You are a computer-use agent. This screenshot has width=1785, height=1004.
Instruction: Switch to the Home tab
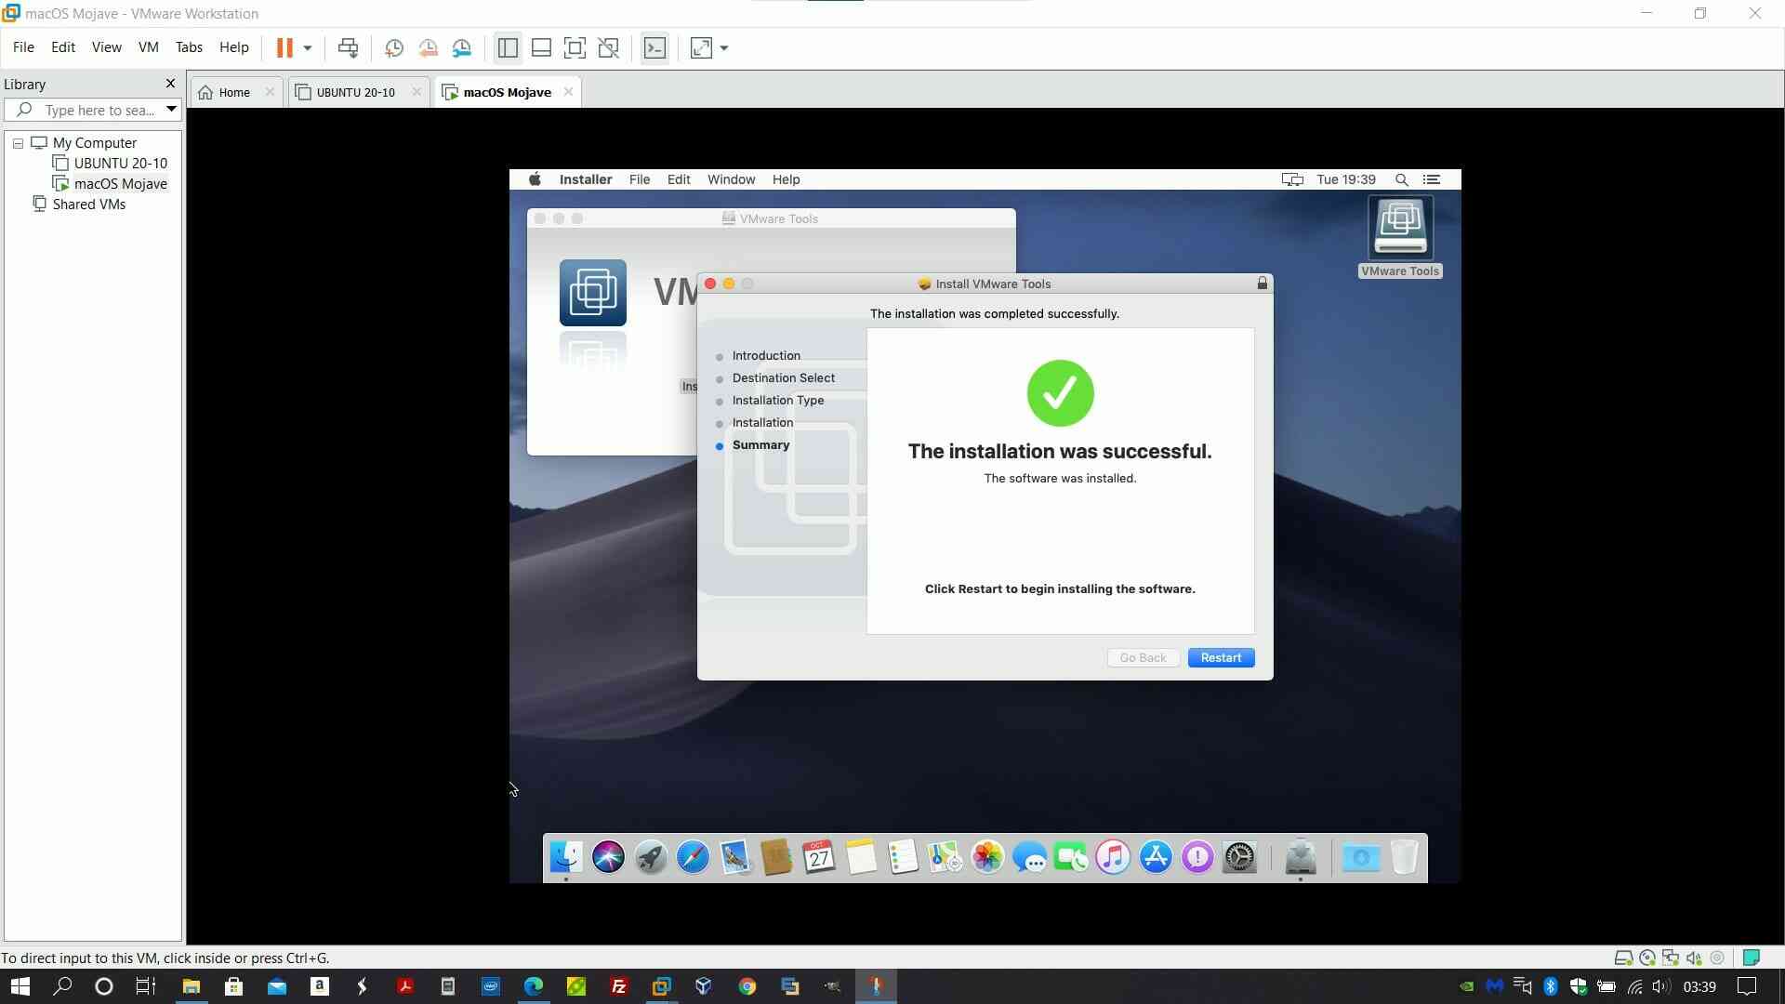click(x=234, y=92)
